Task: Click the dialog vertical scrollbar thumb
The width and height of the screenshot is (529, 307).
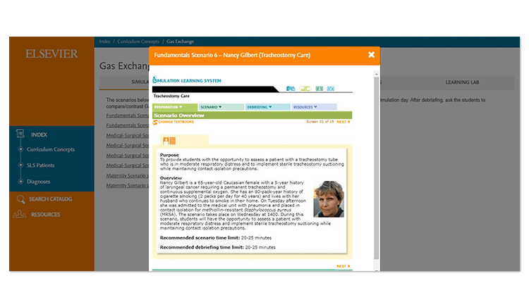Action: coord(376,168)
